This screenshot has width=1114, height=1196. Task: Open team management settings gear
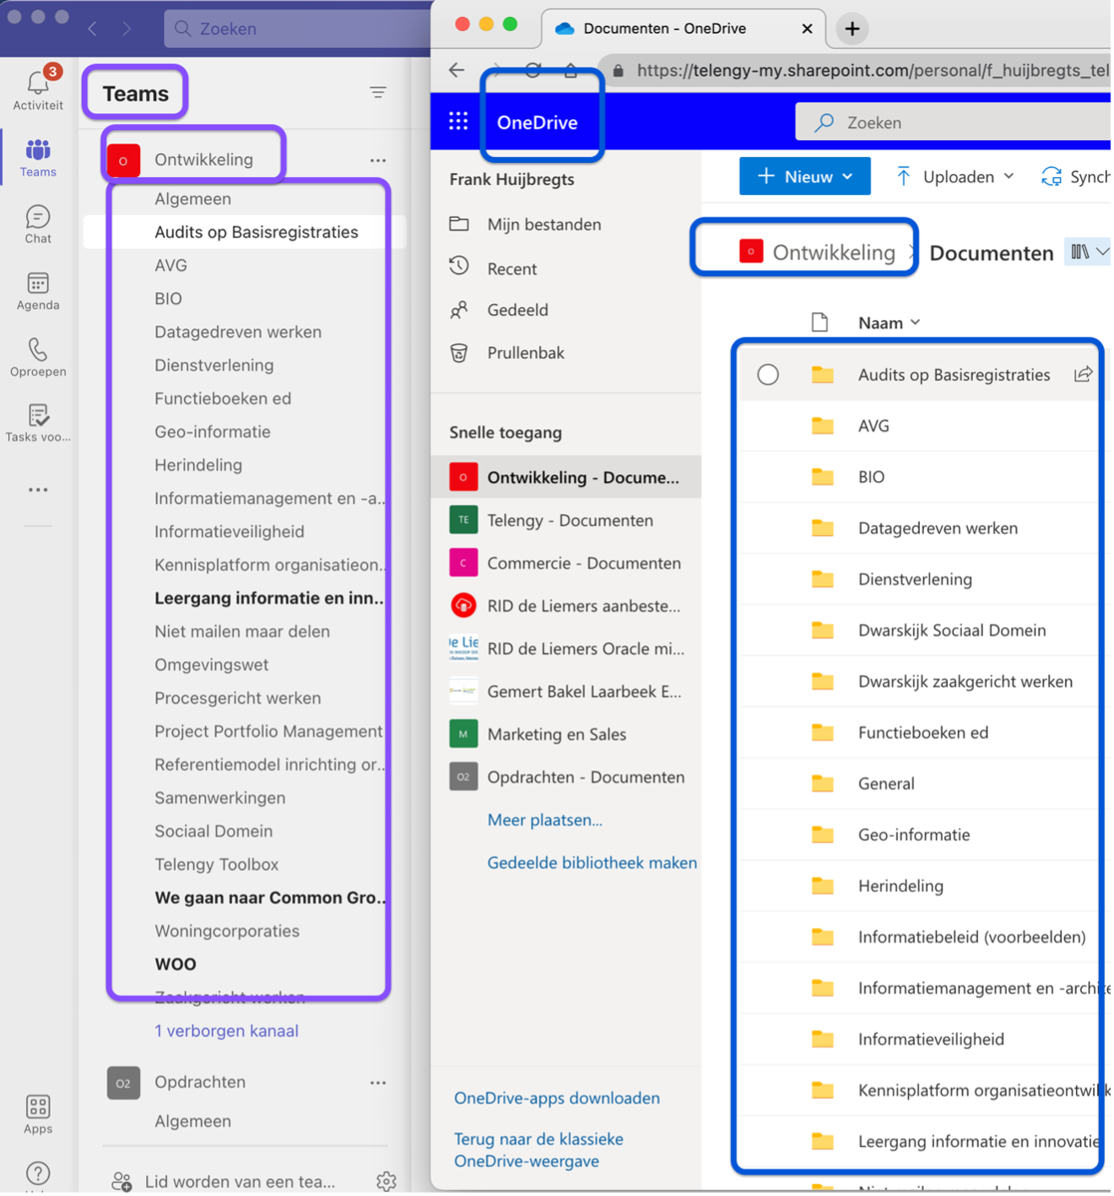387,1181
